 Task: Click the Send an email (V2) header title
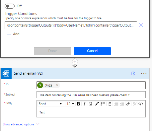pos(28,73)
